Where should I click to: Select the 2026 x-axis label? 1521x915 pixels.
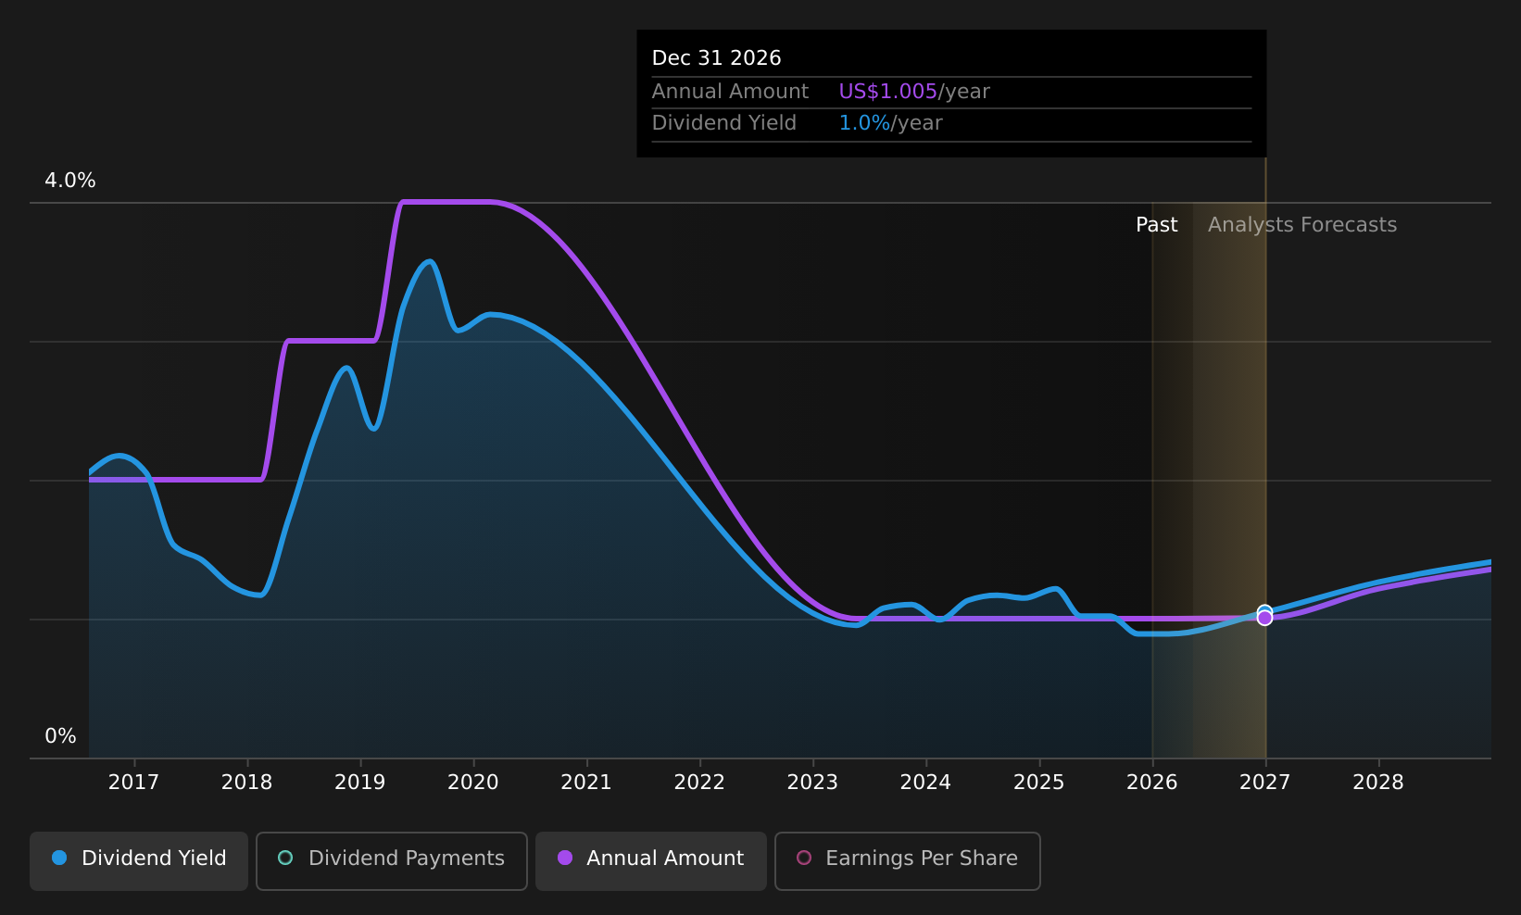click(x=1152, y=783)
